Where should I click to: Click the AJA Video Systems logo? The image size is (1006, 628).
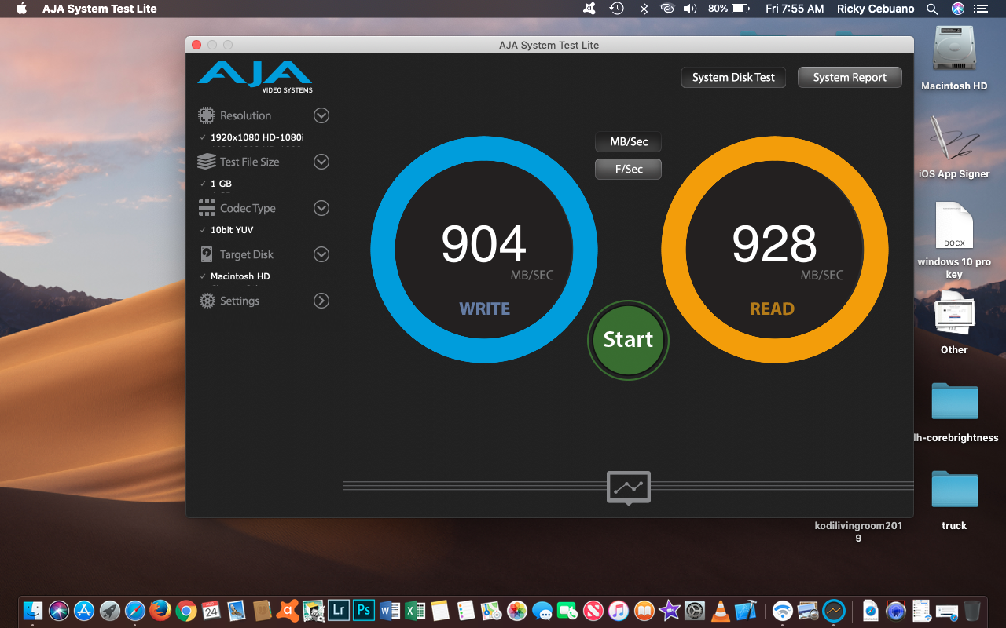coord(255,78)
